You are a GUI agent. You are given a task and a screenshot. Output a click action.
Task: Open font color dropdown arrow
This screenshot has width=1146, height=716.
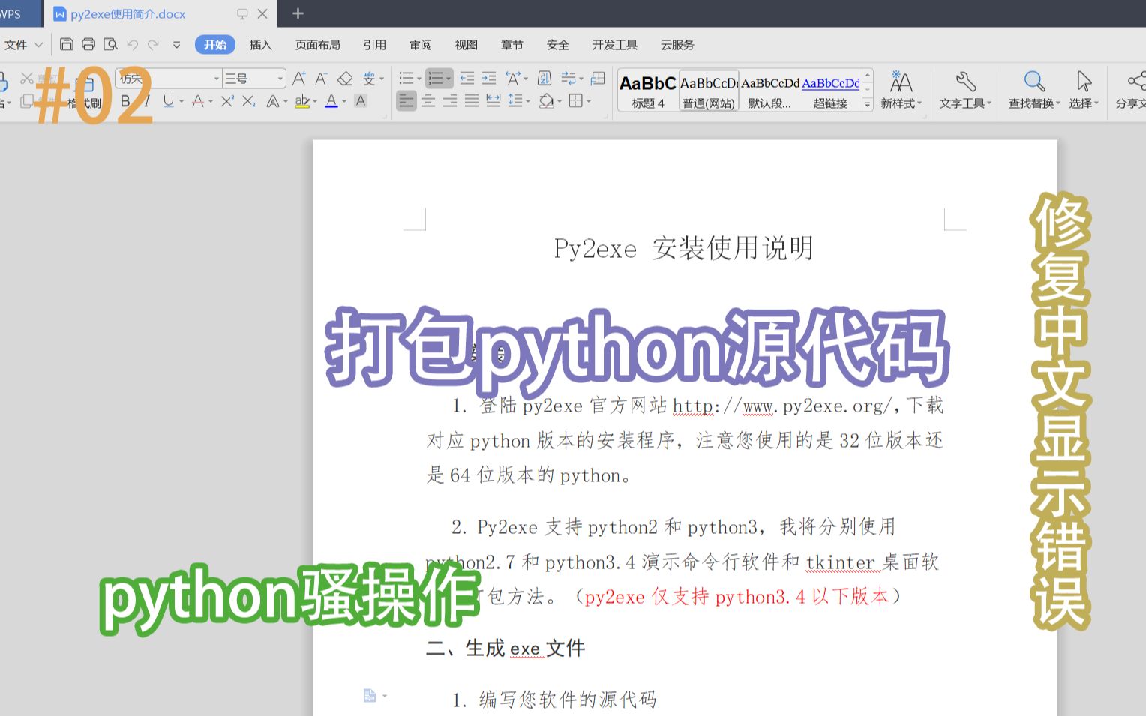click(x=344, y=101)
